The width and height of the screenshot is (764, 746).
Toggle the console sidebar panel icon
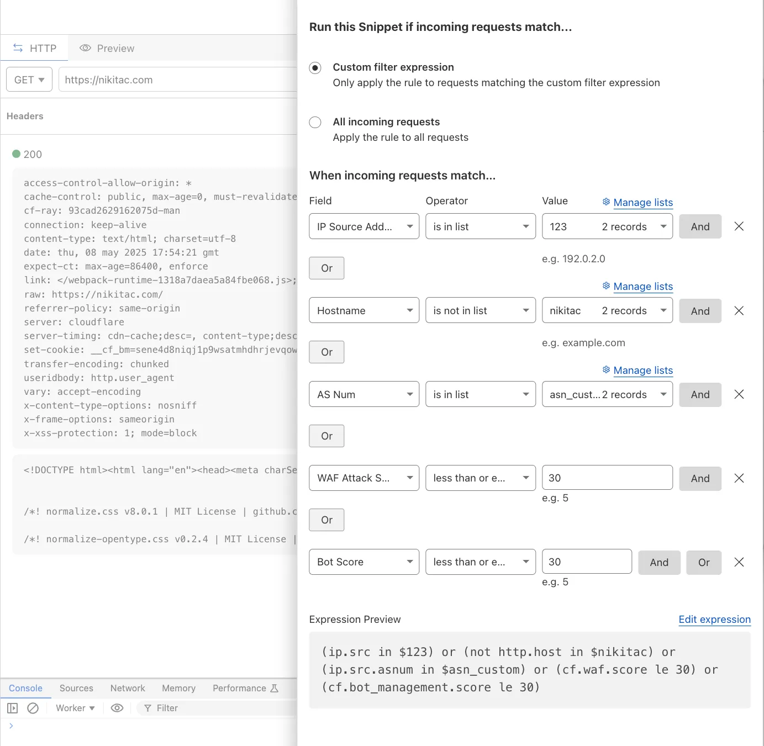coord(12,708)
